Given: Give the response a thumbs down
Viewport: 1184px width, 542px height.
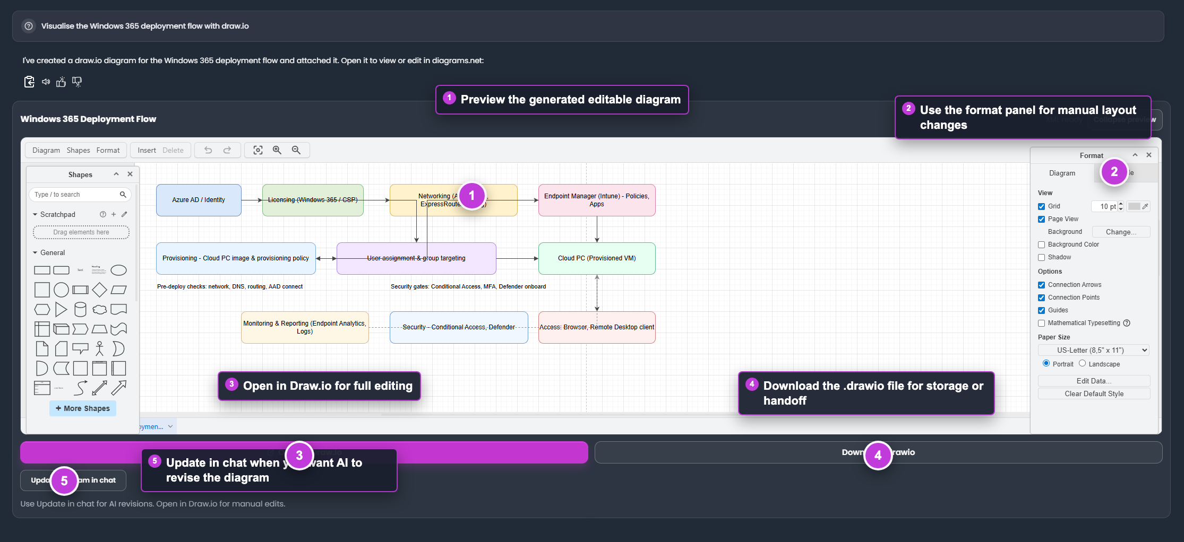Looking at the screenshot, I should pyautogui.click(x=77, y=82).
